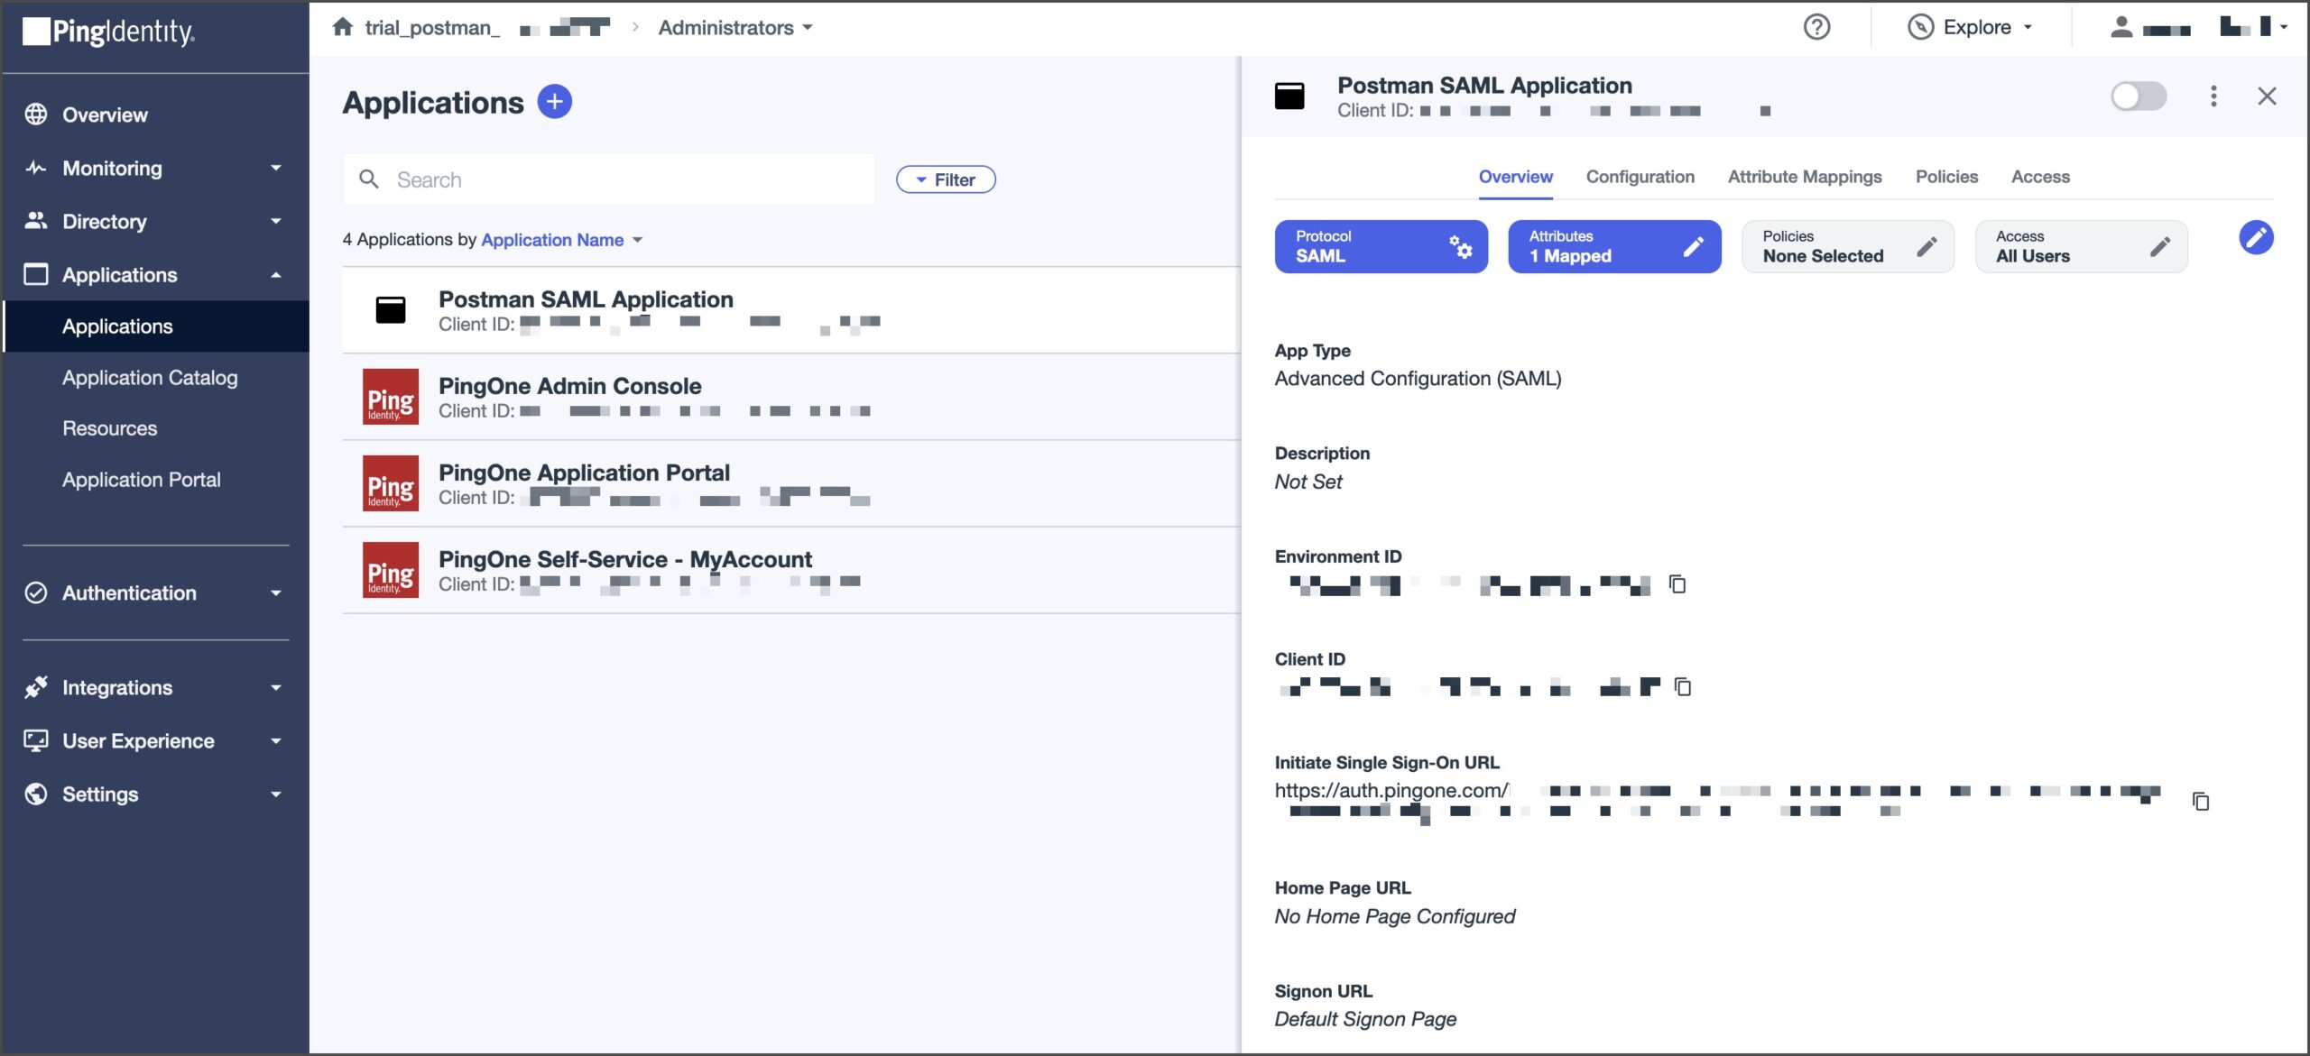Click the PingIdentity logo

coord(108,32)
